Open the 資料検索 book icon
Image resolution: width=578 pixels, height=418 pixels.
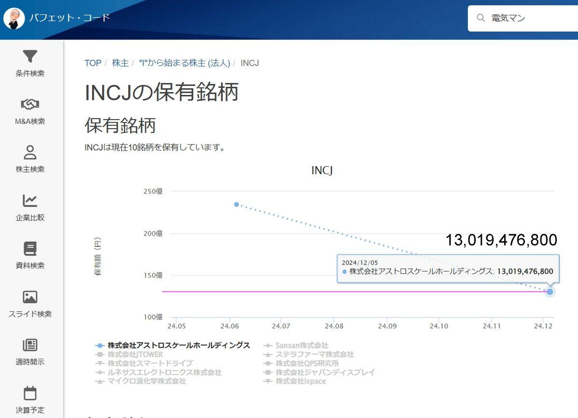(x=30, y=249)
